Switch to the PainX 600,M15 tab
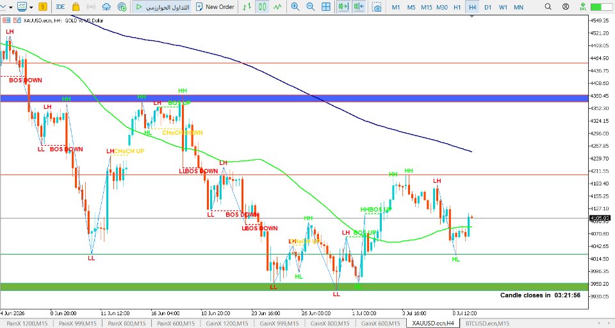This screenshot has height=328, width=615. point(176,324)
